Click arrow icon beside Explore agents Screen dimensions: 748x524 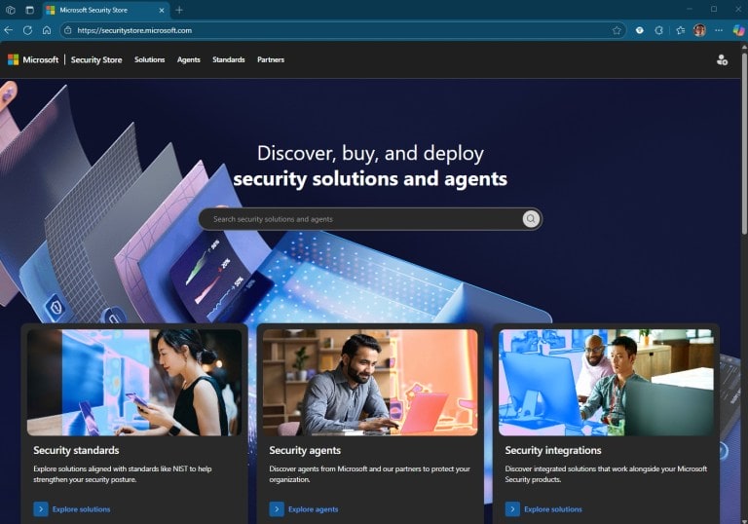277,509
